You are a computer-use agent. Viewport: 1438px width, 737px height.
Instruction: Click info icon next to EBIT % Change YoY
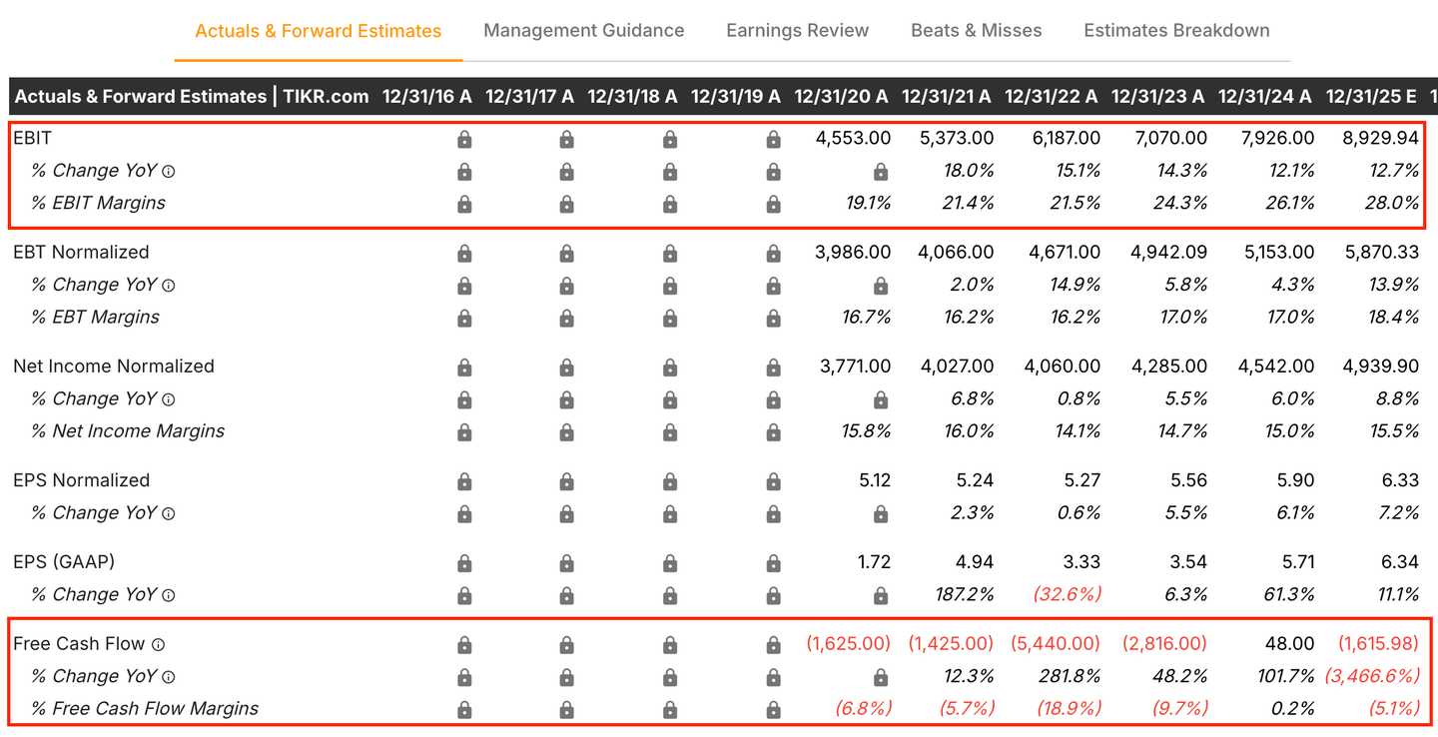pyautogui.click(x=168, y=172)
